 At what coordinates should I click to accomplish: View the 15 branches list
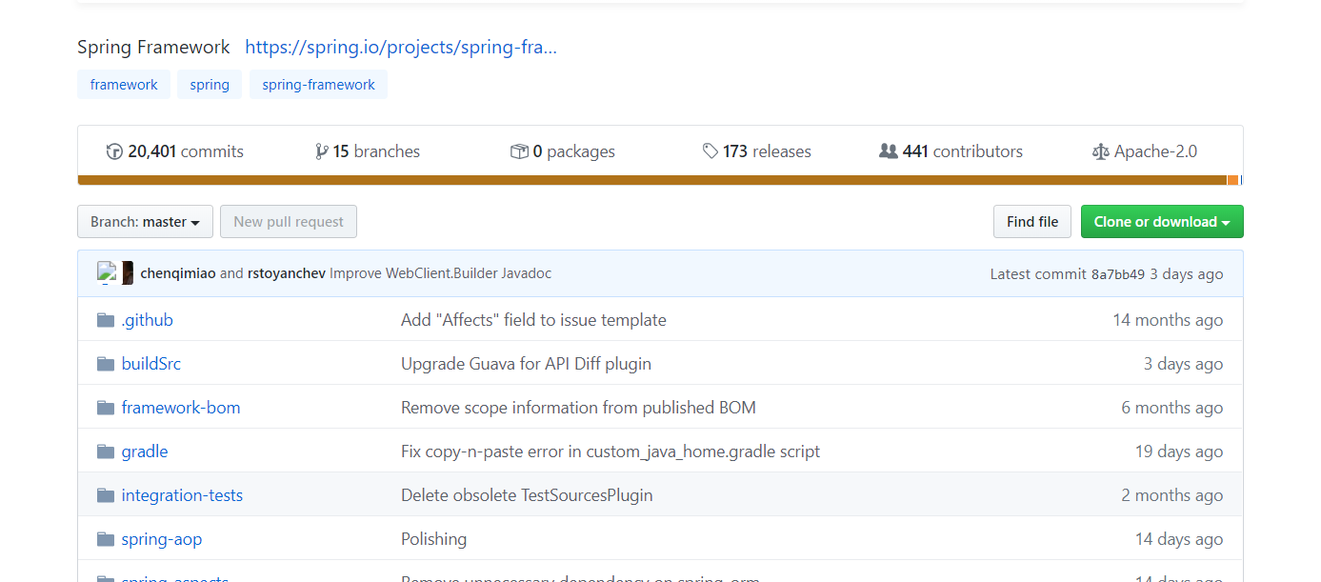pyautogui.click(x=368, y=151)
